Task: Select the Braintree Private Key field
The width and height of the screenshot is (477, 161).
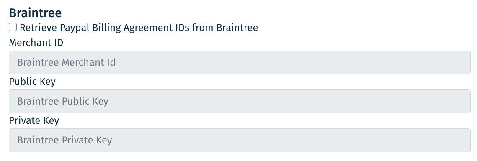Action: pyautogui.click(x=240, y=141)
